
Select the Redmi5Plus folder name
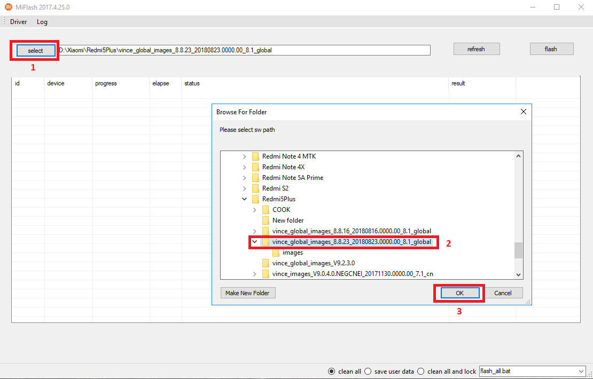point(279,199)
